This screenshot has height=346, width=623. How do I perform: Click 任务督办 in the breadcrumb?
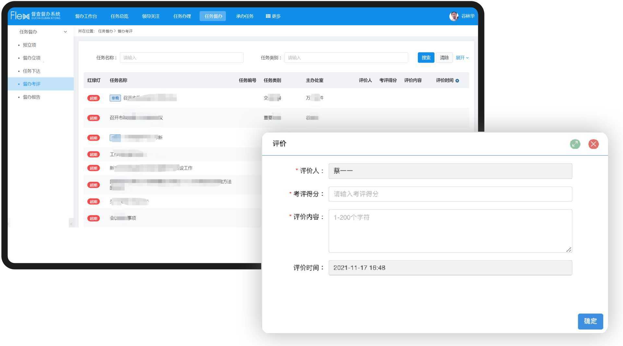[x=105, y=31]
